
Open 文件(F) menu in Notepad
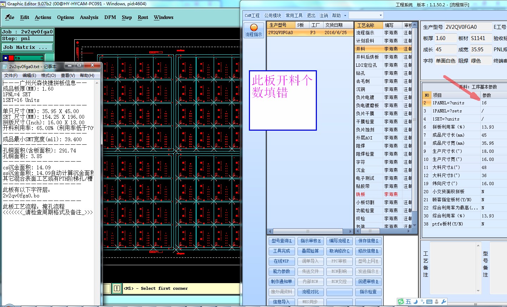tap(11, 76)
